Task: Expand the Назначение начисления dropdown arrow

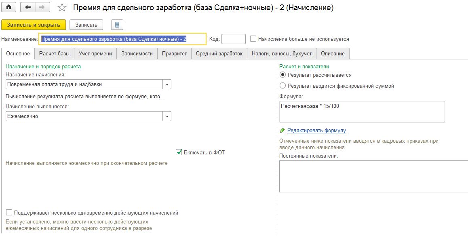Action: point(167,84)
